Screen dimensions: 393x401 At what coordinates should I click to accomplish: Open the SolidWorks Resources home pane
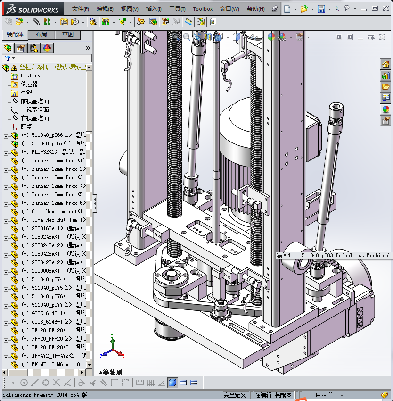coord(385,65)
